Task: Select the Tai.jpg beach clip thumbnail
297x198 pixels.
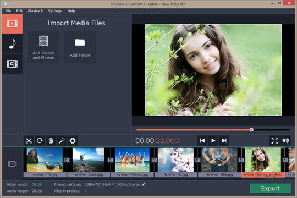Action: click(45, 160)
